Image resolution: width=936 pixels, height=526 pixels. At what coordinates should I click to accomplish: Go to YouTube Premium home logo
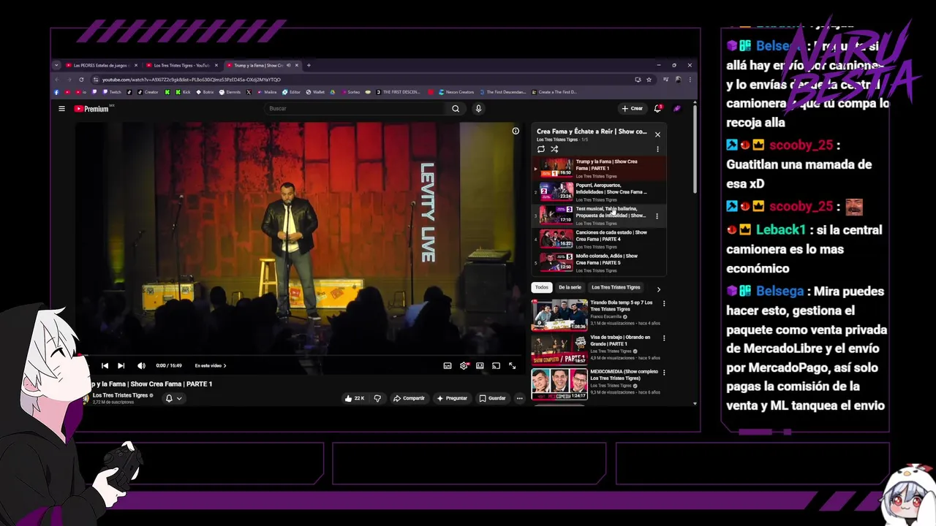(x=91, y=109)
